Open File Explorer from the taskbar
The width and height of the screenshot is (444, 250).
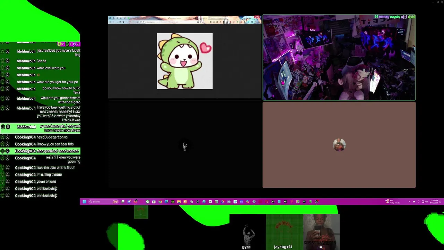179,201
